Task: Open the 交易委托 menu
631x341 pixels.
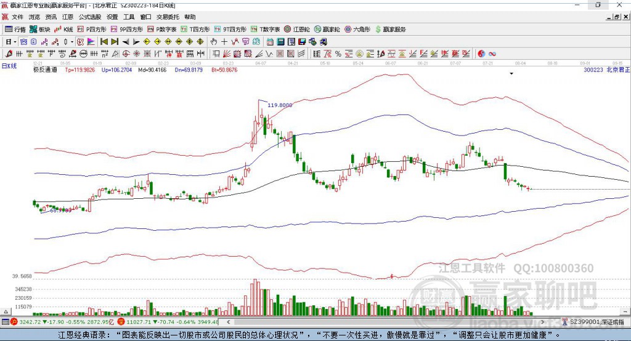Action: click(168, 17)
